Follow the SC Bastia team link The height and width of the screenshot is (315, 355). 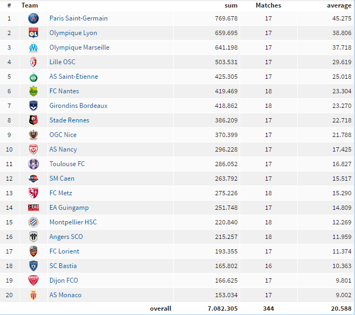63,266
